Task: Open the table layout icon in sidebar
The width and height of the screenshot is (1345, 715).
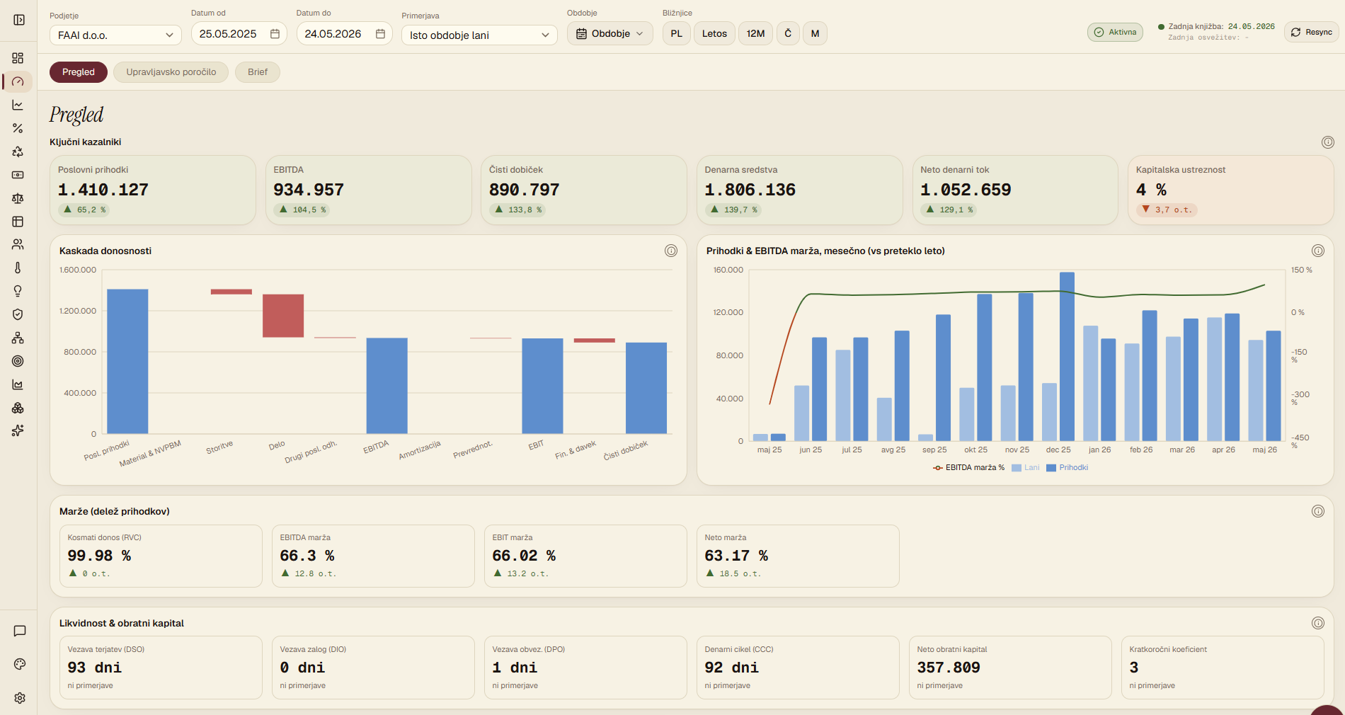Action: click(x=18, y=222)
